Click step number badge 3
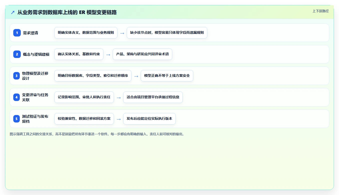Screen dimensions: 339x195 [x=17, y=76]
